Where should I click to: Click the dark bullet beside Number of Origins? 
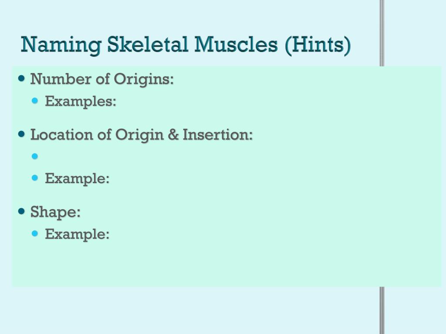point(22,78)
